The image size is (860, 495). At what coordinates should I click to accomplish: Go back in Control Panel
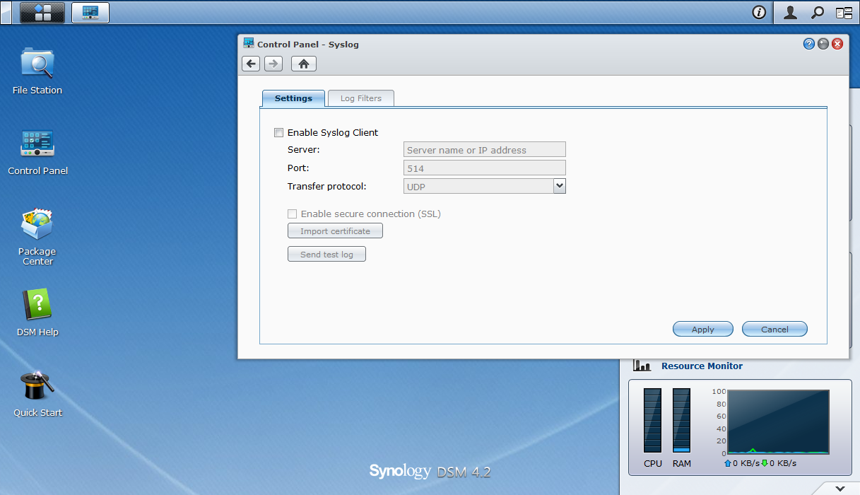click(251, 64)
